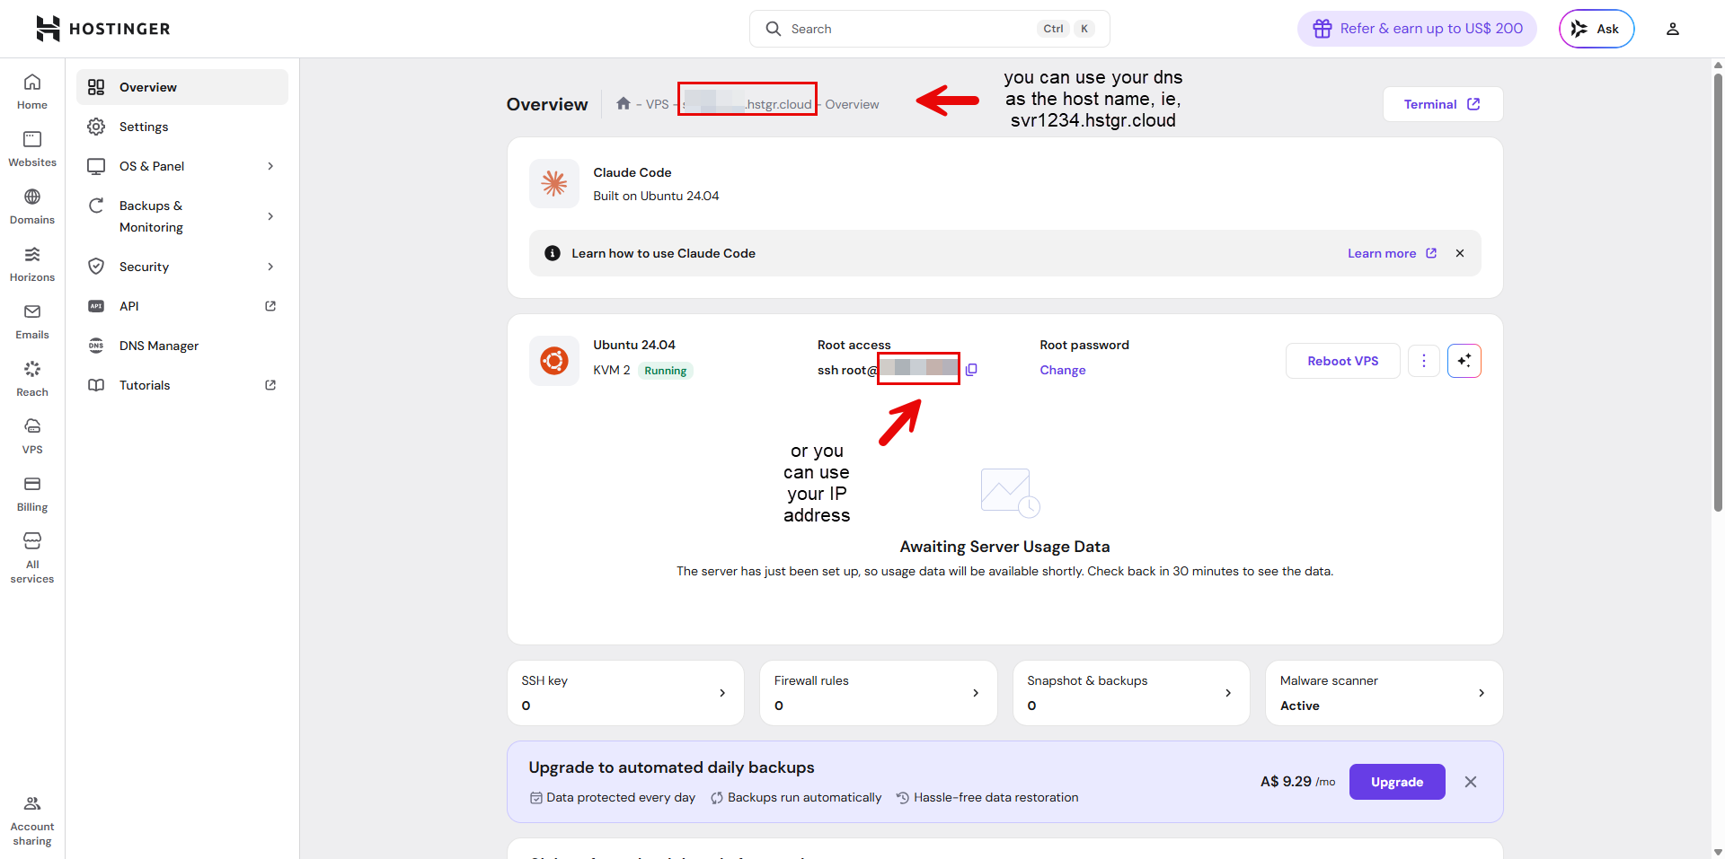Image resolution: width=1725 pixels, height=859 pixels.
Task: Close the daily backups upgrade banner
Action: [x=1471, y=782]
